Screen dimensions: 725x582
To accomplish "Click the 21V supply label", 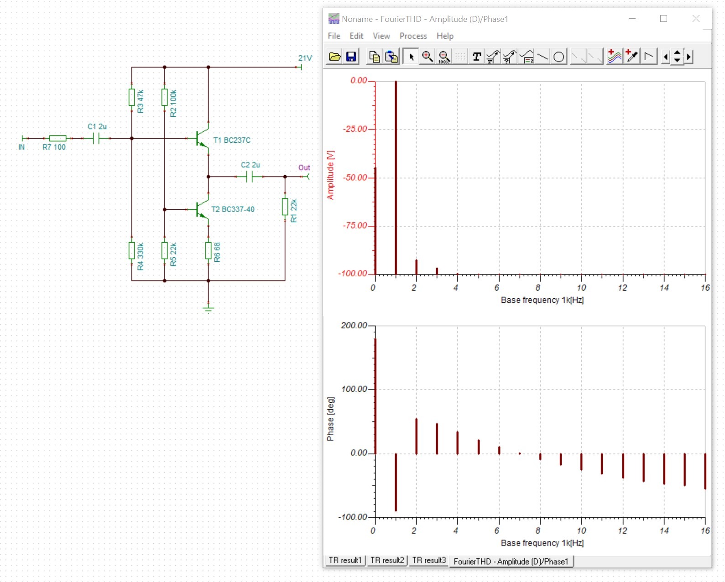I will click(x=305, y=58).
